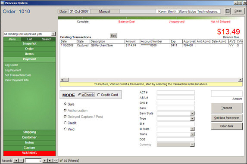Screen dimensions: 247x164
Task: Switch to the Search tab
Action: pyautogui.click(x=47, y=39)
